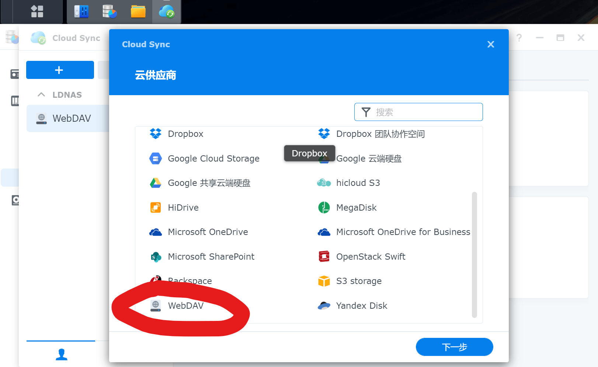Close the cloud provider dialog
The width and height of the screenshot is (598, 367).
491,44
